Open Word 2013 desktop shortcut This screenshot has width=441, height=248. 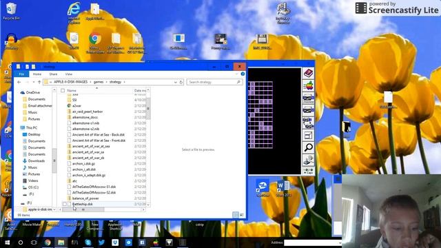(283, 188)
